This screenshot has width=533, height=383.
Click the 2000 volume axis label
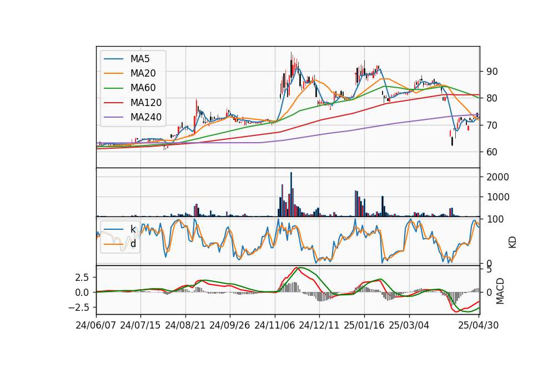[497, 177]
